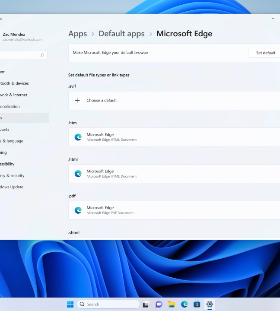This screenshot has width=280, height=311.
Task: Change the .pdf default app card
Action: pos(174,210)
